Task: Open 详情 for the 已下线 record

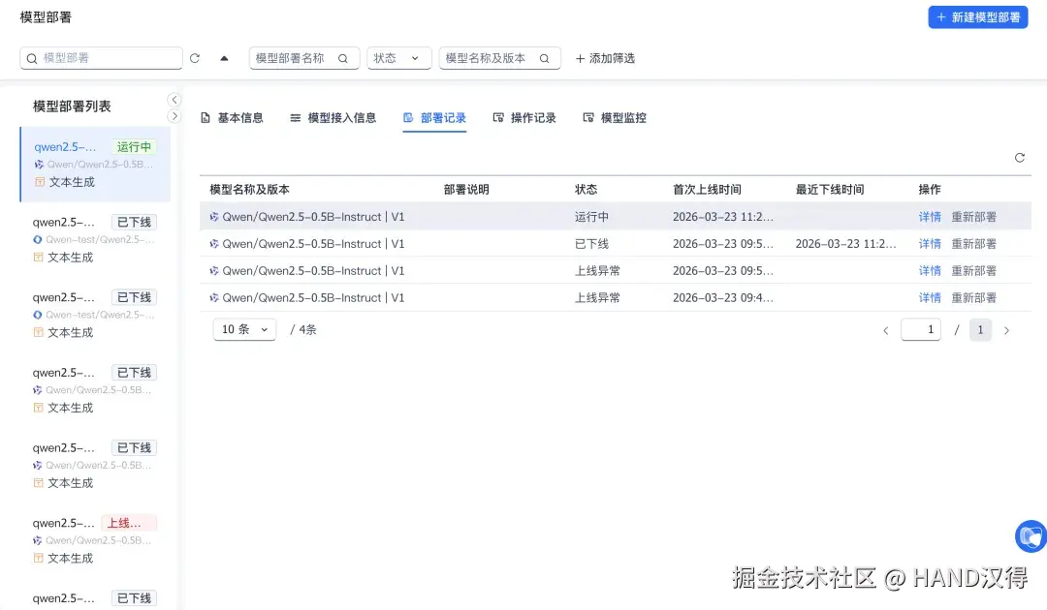Action: tap(930, 244)
